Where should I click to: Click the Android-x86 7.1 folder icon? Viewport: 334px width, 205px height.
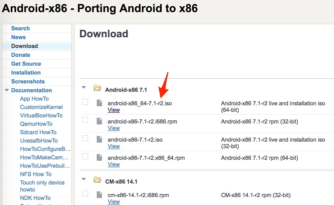pyautogui.click(x=97, y=88)
